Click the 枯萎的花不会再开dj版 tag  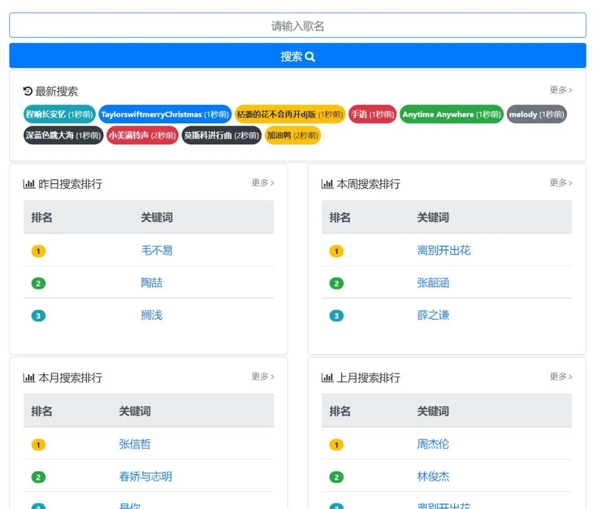point(290,115)
